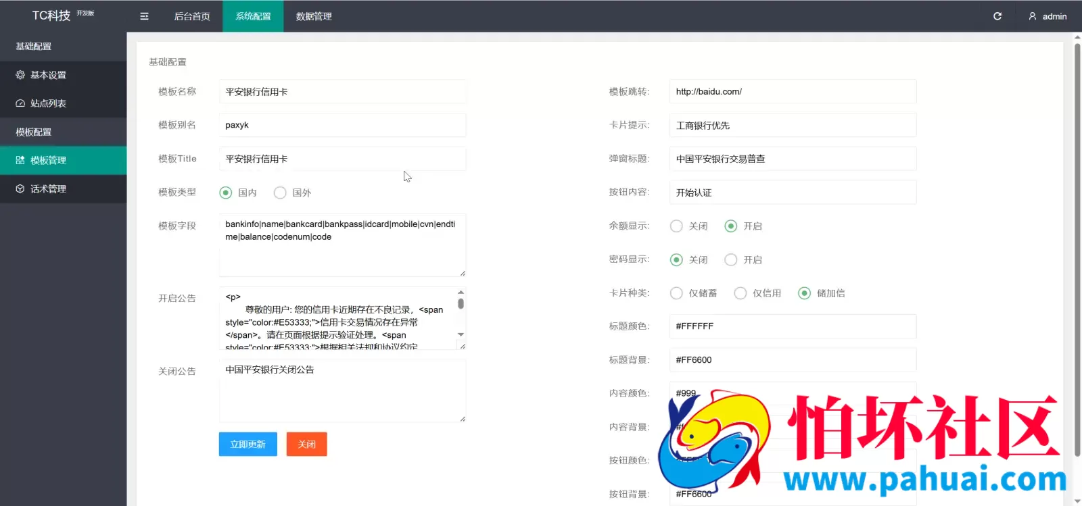Set 余额显示 to 关闭

pyautogui.click(x=676, y=226)
